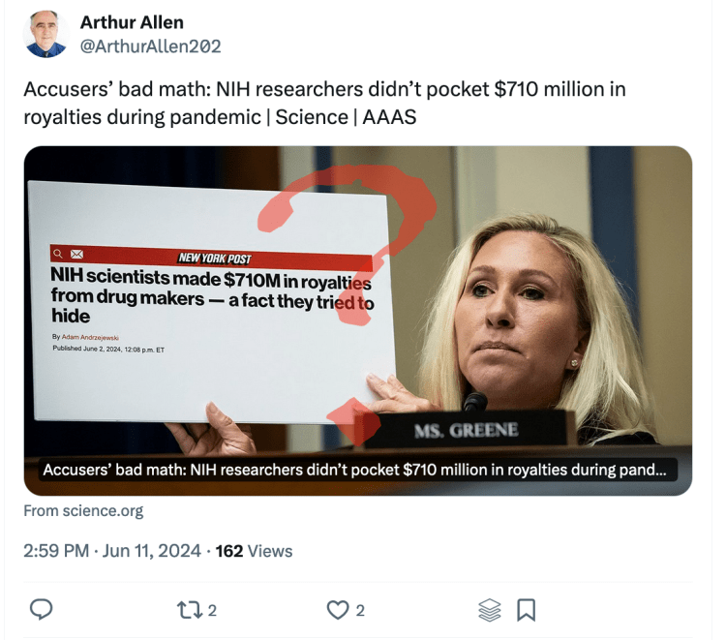Click the MS. GREENE nameplate in the photo

click(x=467, y=430)
